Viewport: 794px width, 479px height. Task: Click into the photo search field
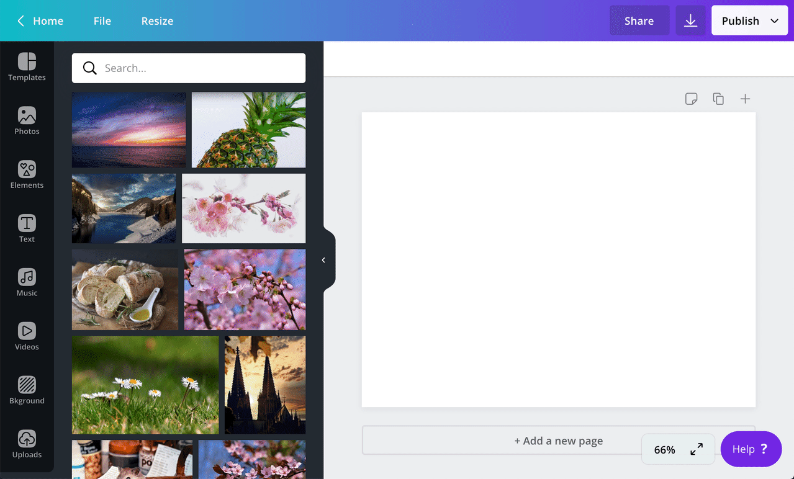pos(189,68)
